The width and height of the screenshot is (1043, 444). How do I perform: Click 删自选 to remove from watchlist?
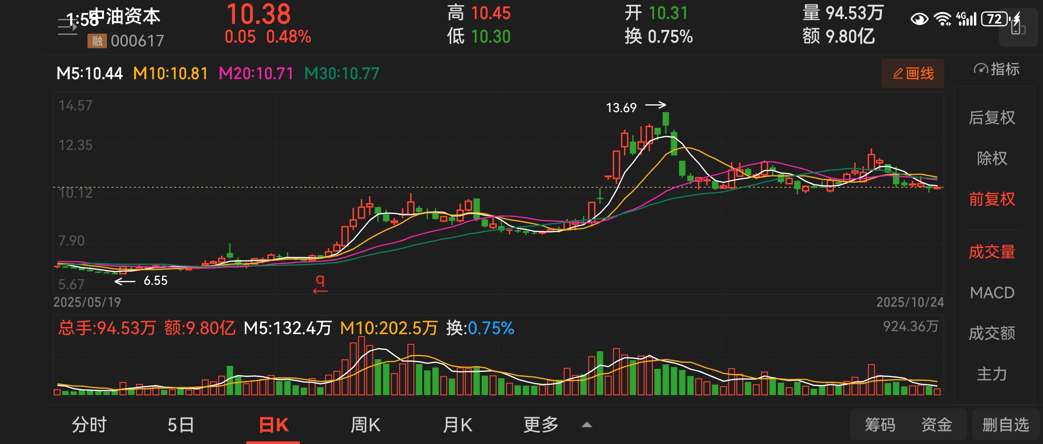click(x=1006, y=425)
